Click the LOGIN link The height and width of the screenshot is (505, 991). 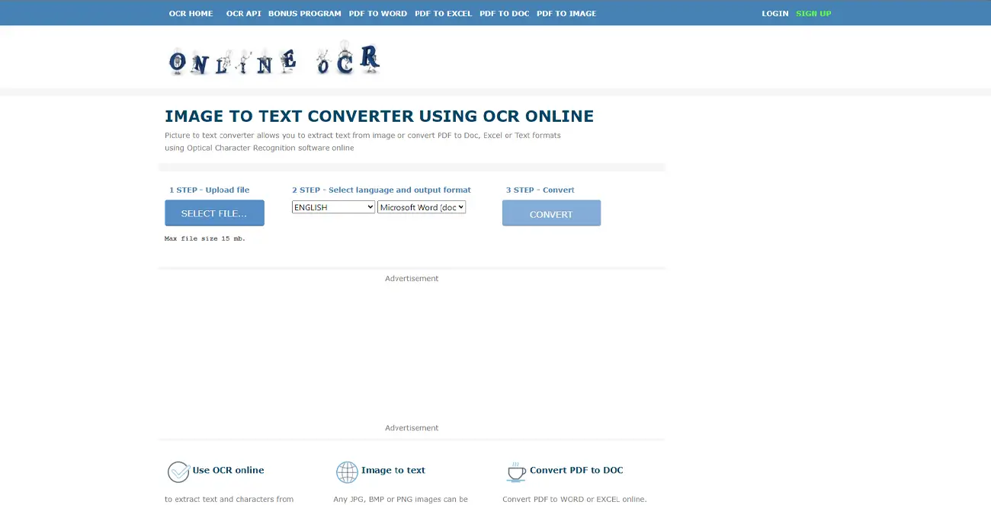coord(775,13)
